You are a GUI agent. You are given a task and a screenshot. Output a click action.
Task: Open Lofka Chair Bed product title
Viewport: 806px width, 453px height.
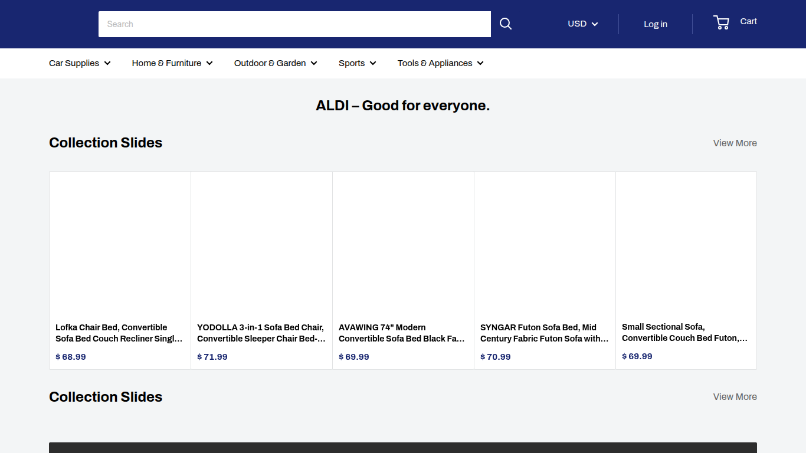point(120,333)
